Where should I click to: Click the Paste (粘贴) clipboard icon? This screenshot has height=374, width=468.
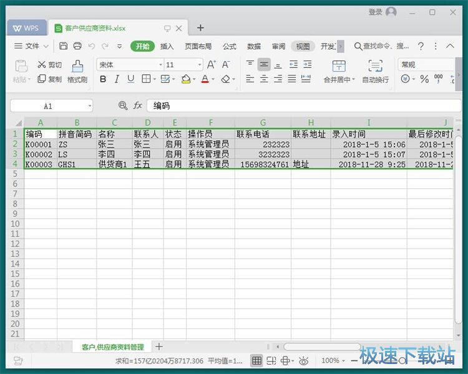(21, 66)
